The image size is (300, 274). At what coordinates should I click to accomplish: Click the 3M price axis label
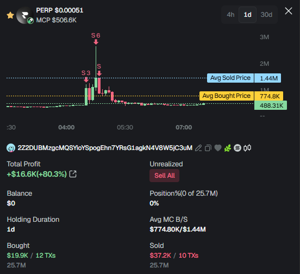pyautogui.click(x=265, y=37)
